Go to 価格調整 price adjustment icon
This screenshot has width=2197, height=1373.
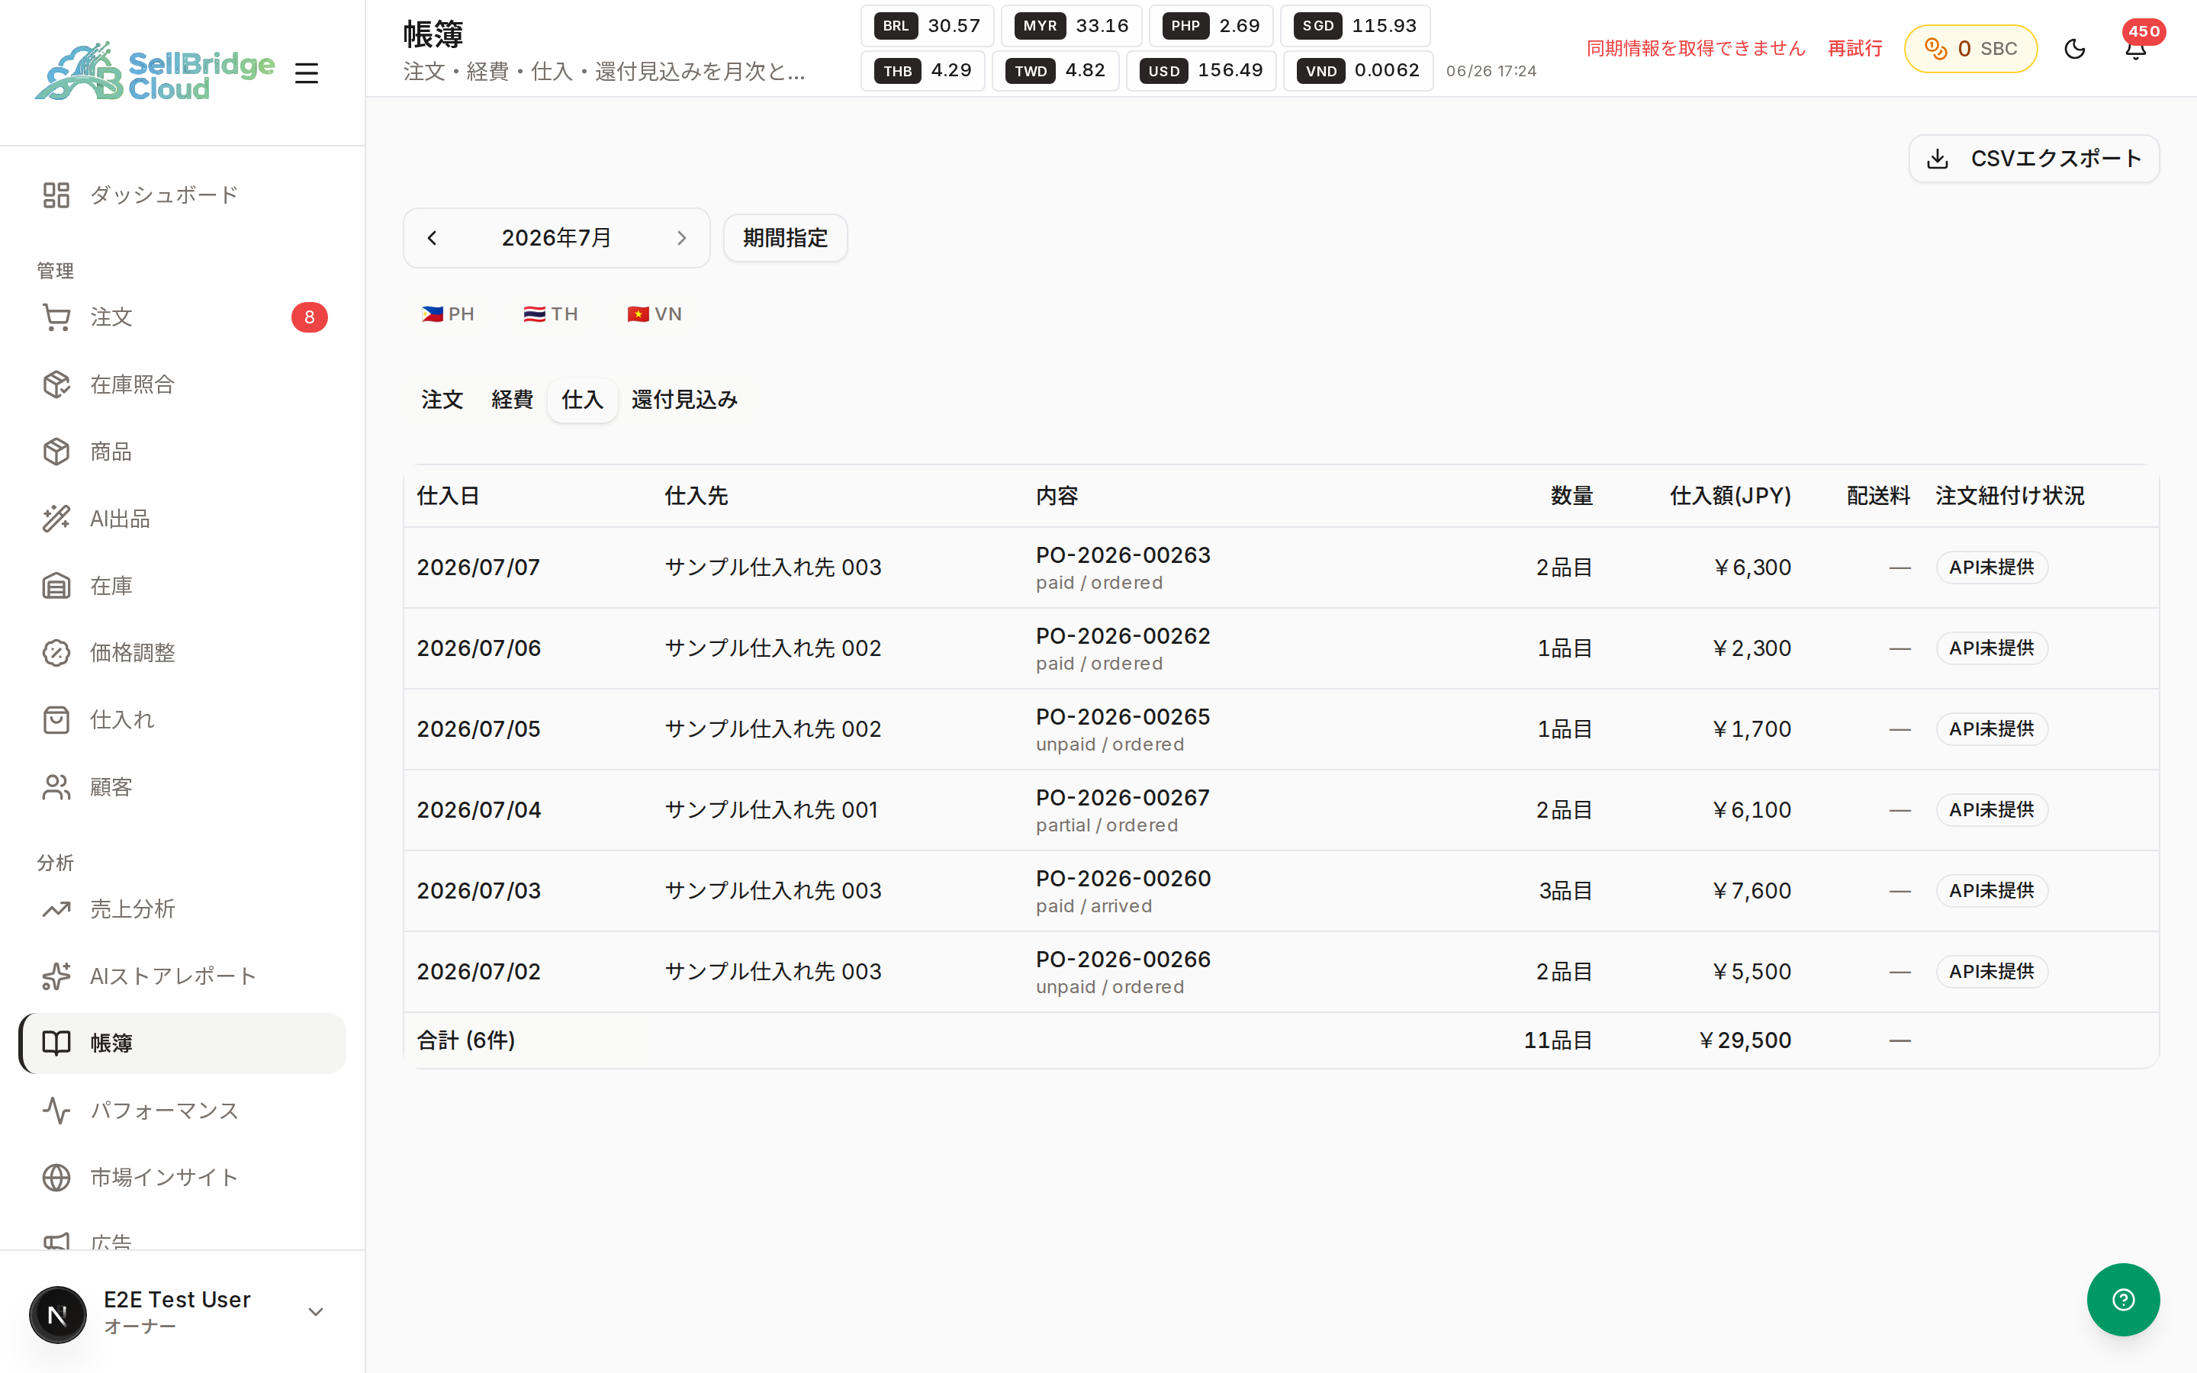[x=56, y=653]
